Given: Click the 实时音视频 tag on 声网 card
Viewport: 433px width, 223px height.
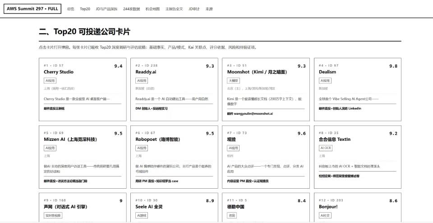Looking at the screenshot, I should pyautogui.click(x=53, y=215).
